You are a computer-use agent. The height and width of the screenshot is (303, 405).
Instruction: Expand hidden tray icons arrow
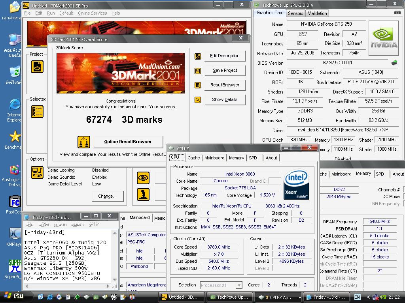[368, 297]
